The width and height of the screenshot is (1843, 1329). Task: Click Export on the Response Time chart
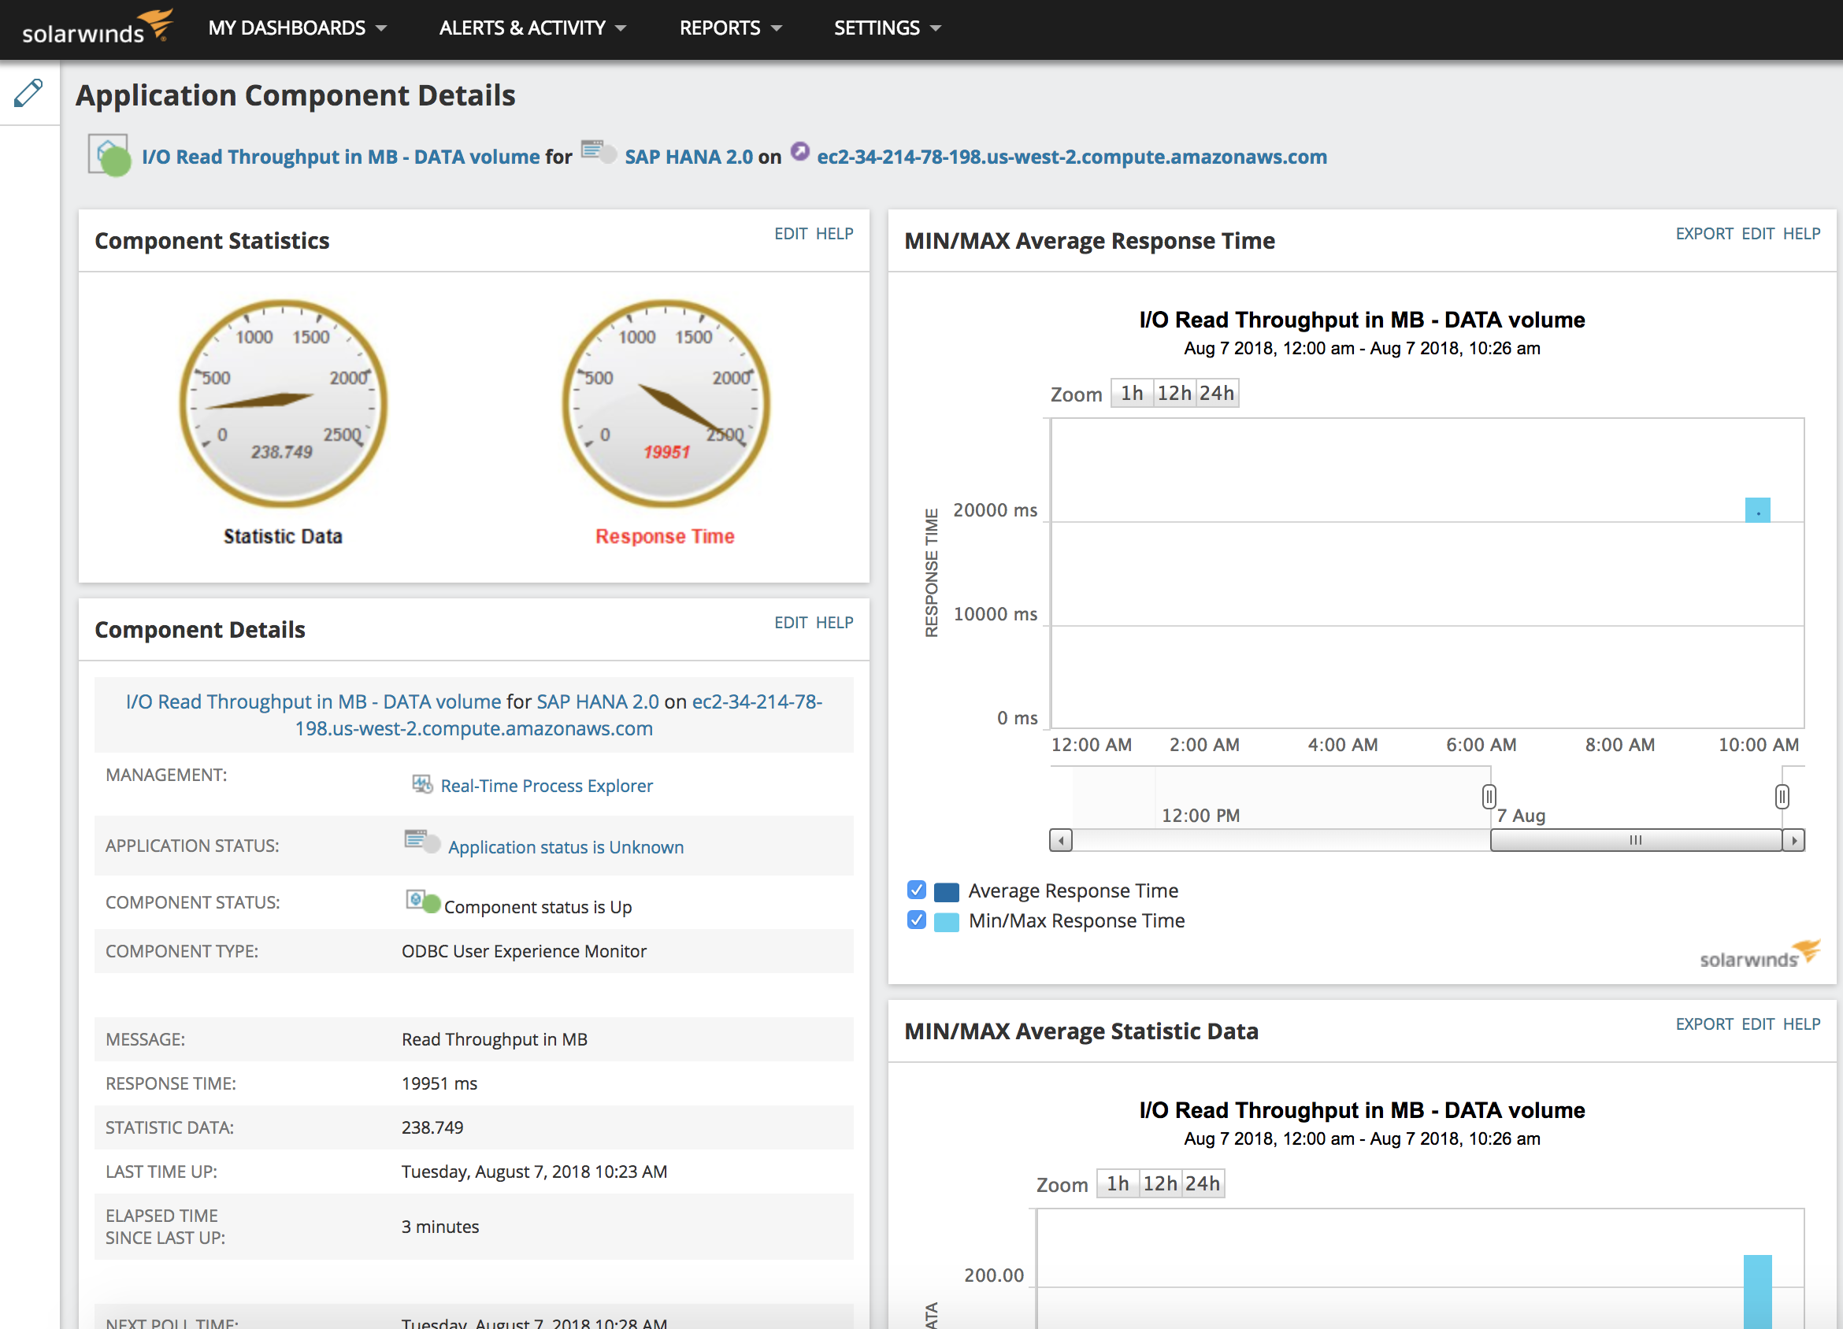coord(1704,234)
